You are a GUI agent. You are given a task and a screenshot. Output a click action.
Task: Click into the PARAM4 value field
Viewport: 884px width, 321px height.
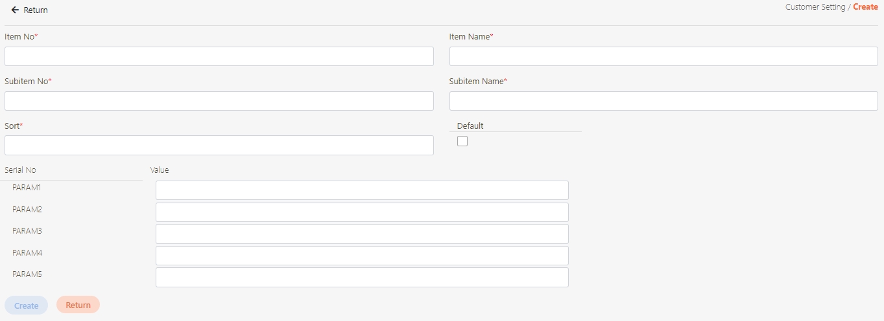[362, 256]
